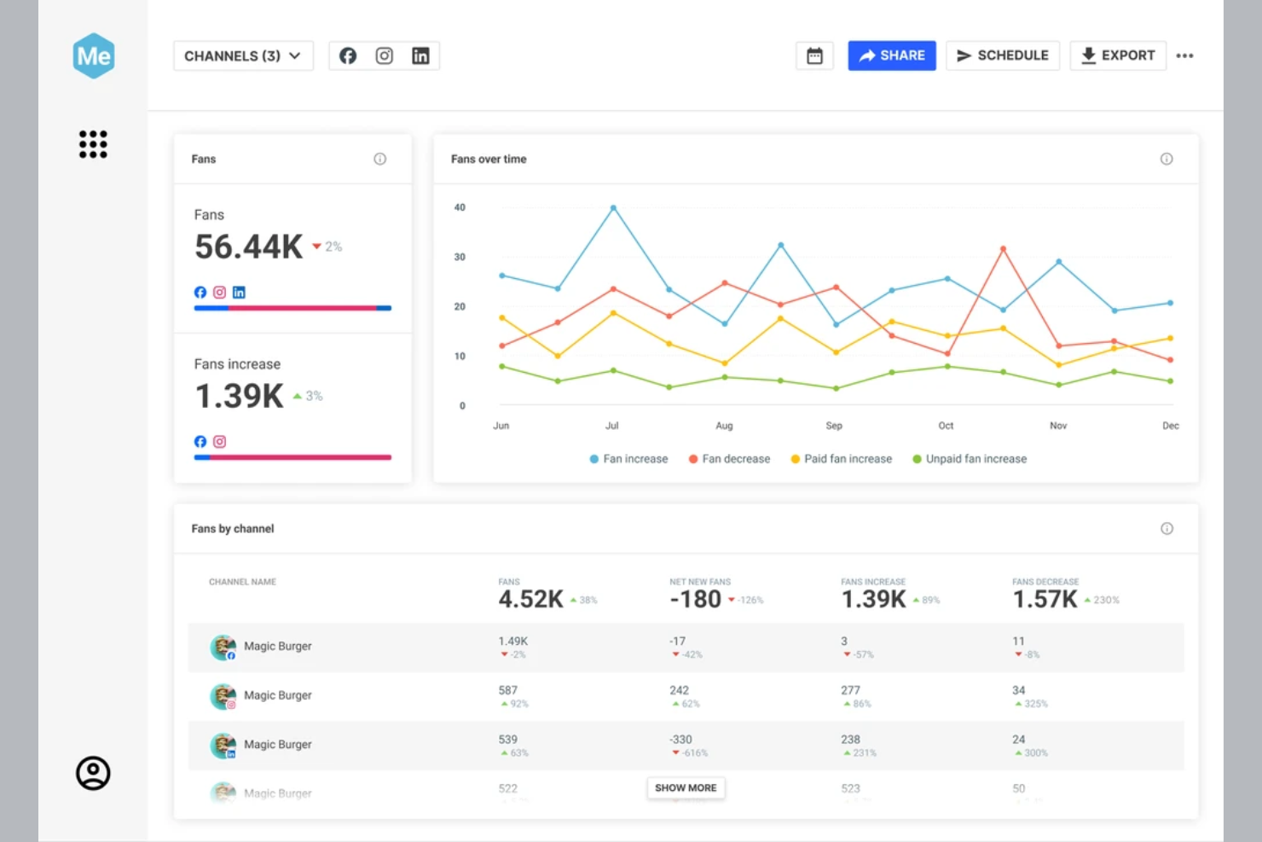The height and width of the screenshot is (842, 1262).
Task: Show info for the Fans card
Action: pos(380,159)
